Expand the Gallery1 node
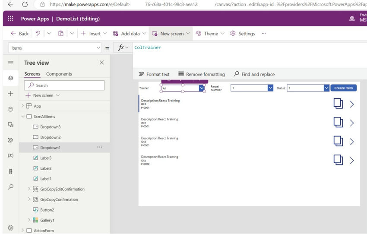The image size is (367, 234). click(x=29, y=220)
